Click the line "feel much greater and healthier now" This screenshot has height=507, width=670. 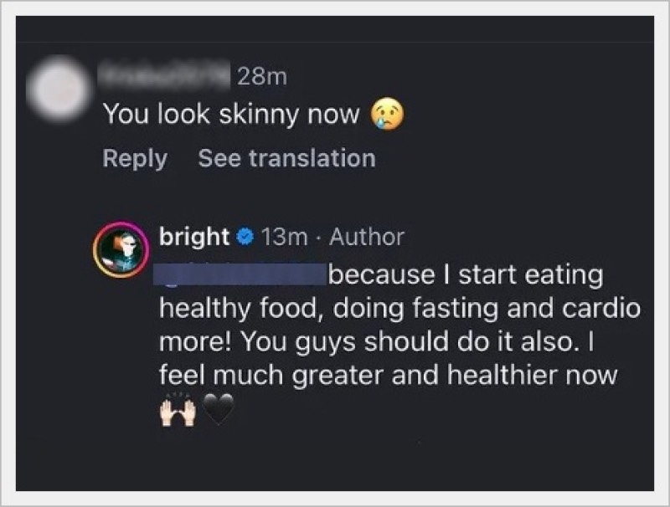pos(387,374)
